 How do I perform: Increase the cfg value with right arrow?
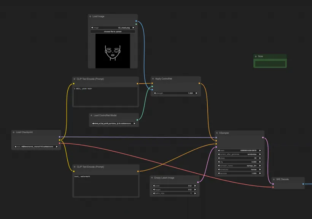click(261, 162)
